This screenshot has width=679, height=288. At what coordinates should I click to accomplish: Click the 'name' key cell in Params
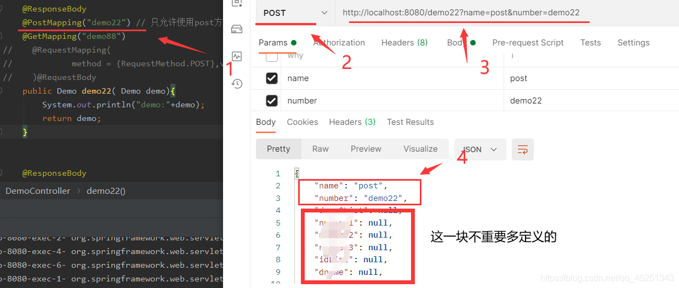[x=392, y=78]
